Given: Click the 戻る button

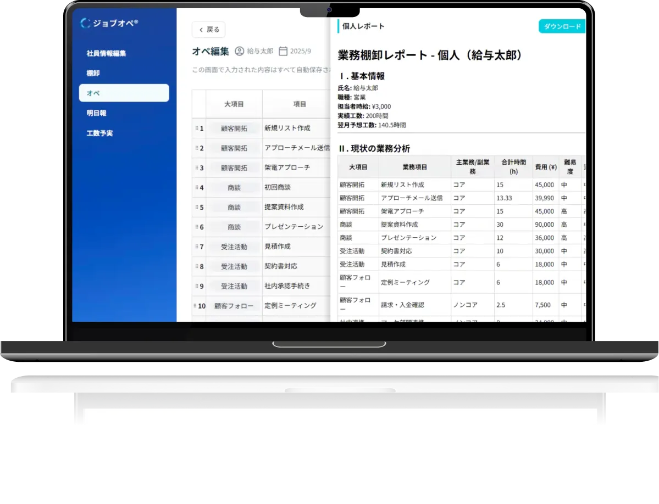Looking at the screenshot, I should 208,29.
